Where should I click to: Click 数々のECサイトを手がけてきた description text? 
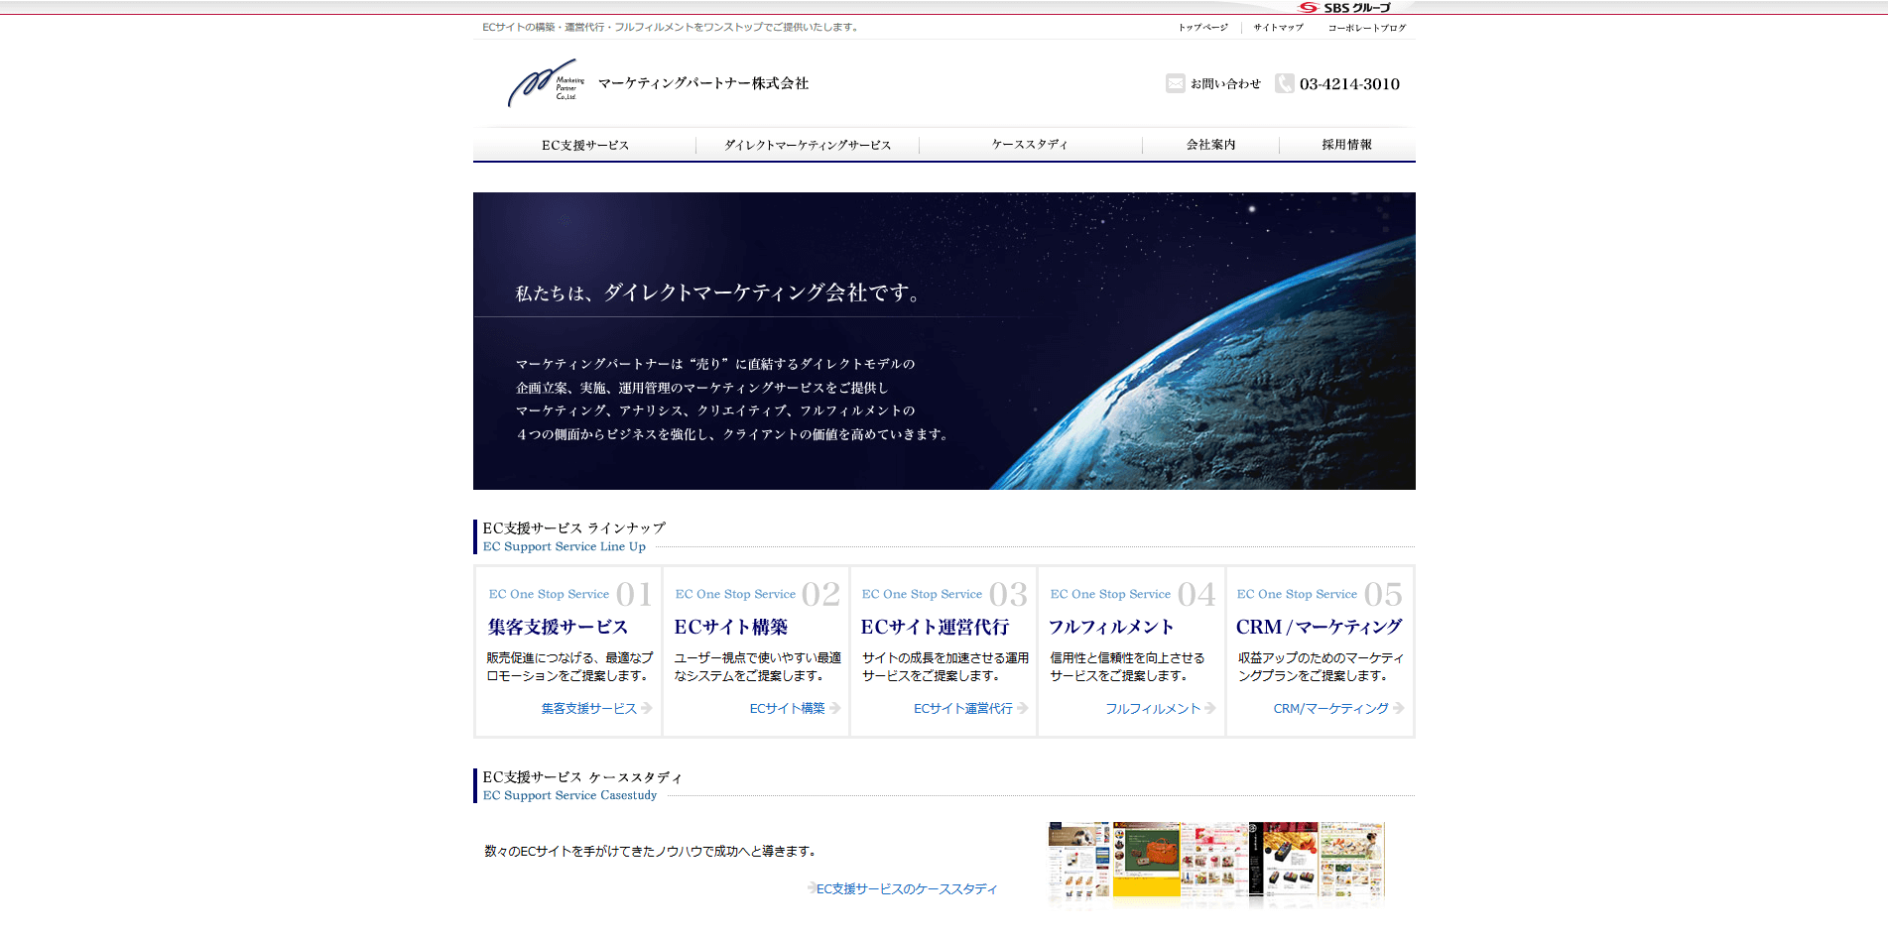tap(652, 851)
